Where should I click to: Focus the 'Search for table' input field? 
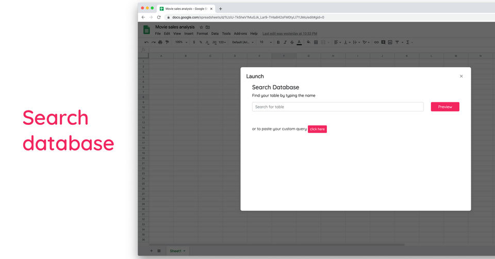338,107
